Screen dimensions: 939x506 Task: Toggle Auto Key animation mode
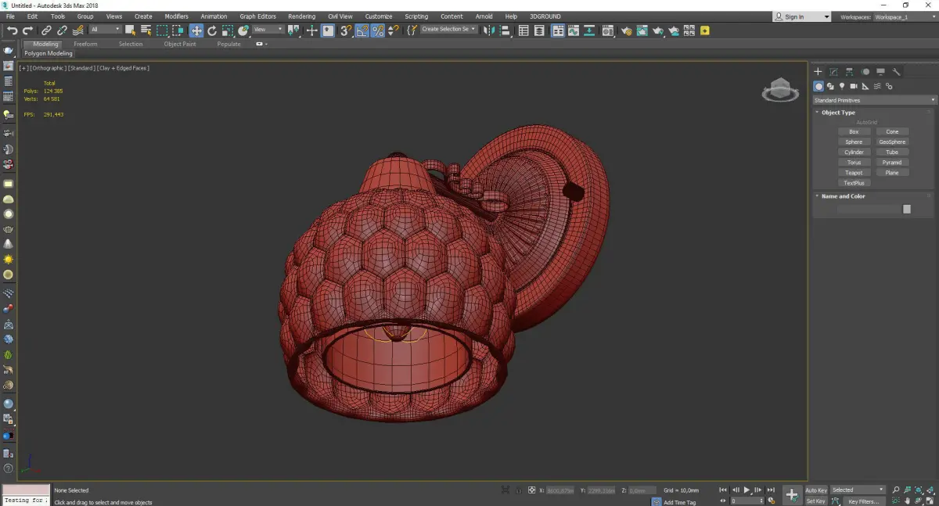point(816,490)
